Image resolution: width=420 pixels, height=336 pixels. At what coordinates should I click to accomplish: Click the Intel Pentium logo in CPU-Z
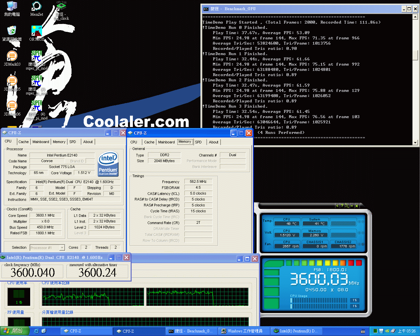click(108, 164)
